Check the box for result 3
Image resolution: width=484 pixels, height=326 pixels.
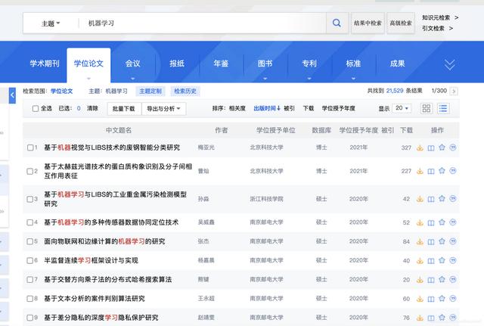[29, 199]
